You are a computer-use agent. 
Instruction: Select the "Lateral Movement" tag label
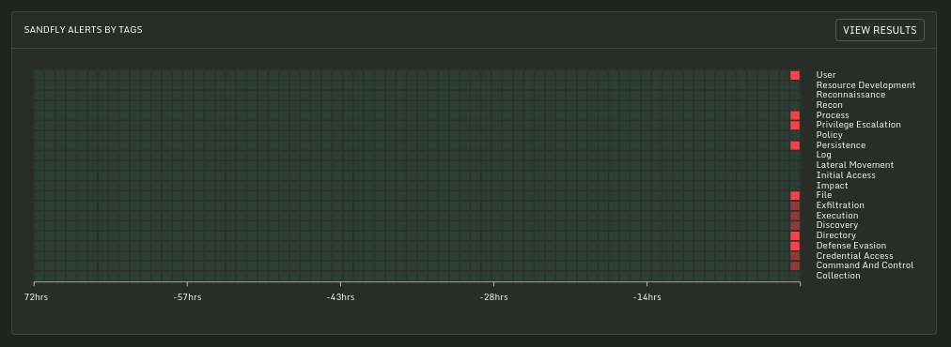click(854, 165)
